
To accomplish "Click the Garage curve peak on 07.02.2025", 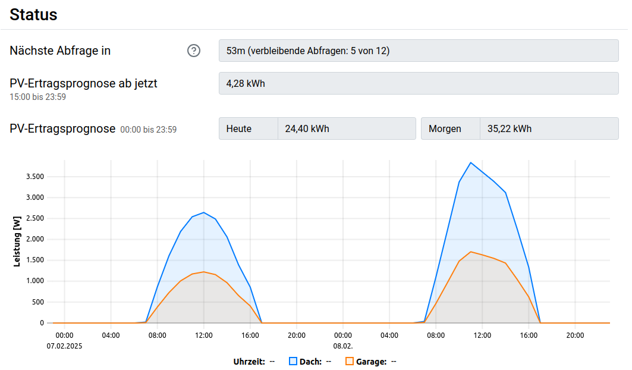I will 203,272.
